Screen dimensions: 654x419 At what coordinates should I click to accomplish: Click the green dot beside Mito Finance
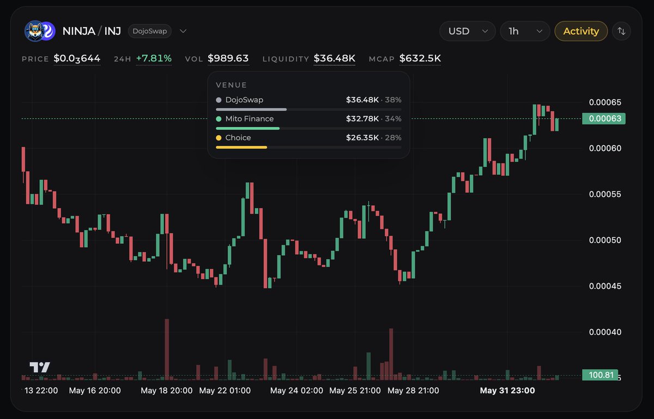(x=219, y=119)
